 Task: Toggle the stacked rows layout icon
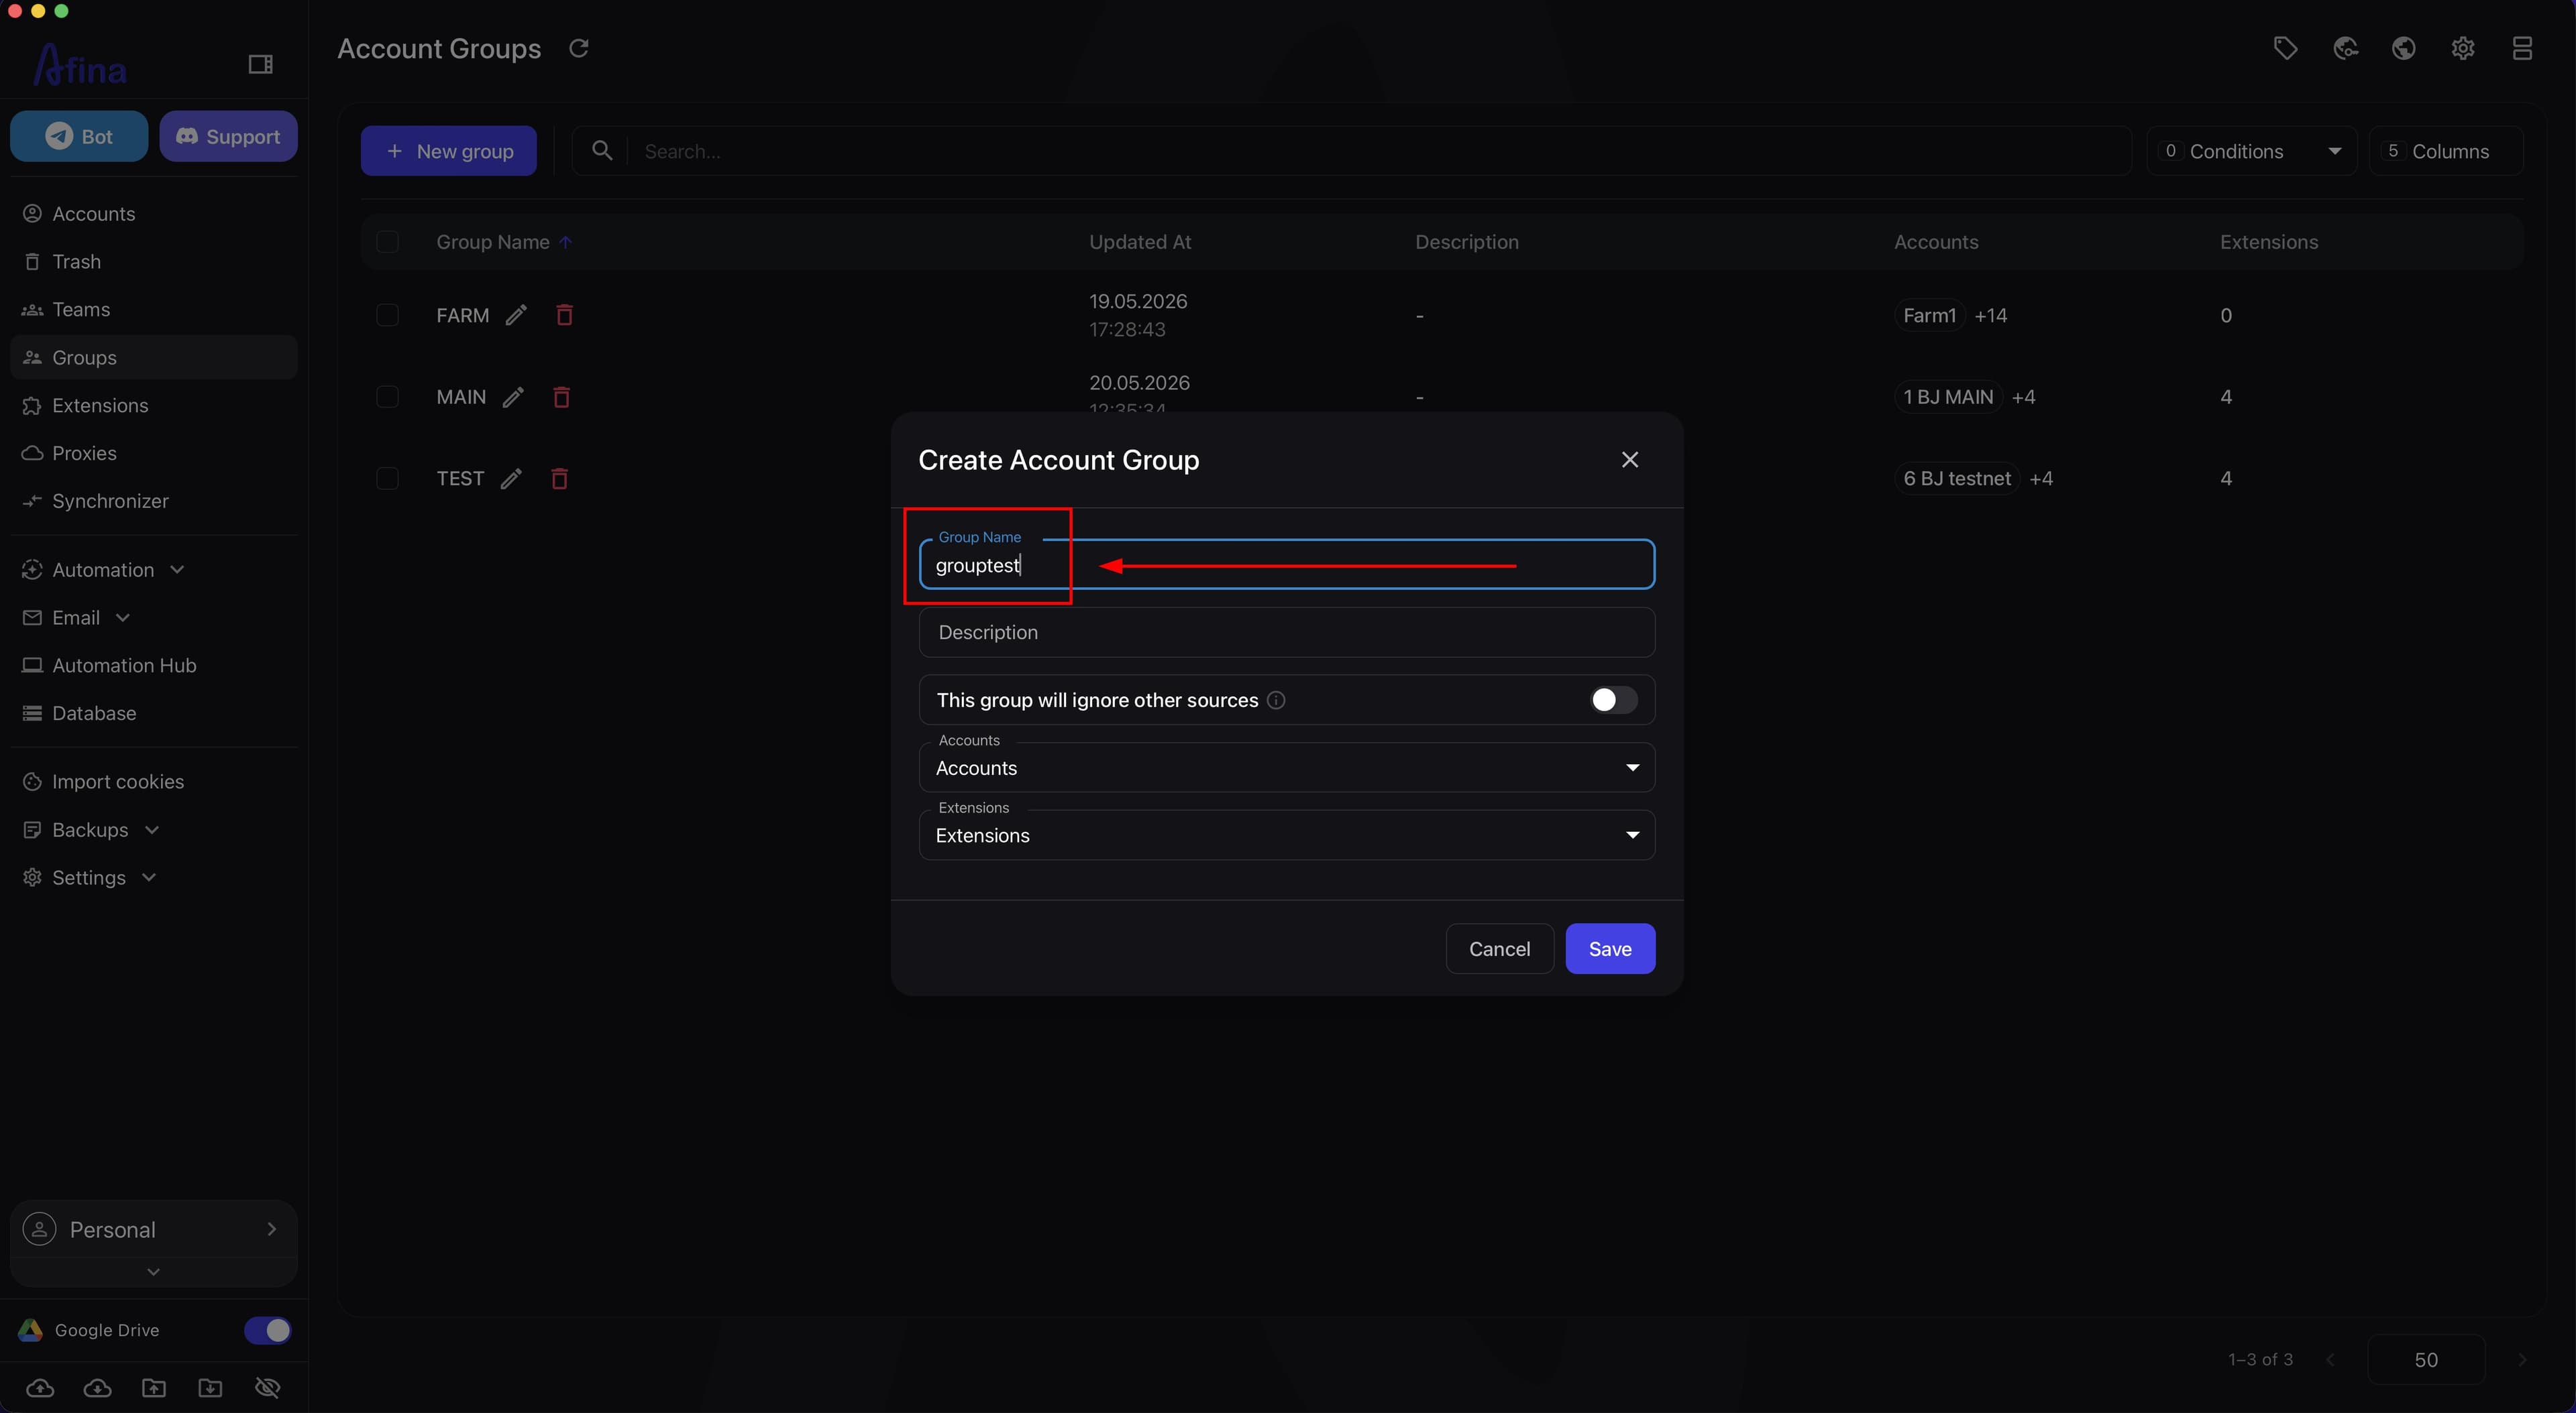point(2522,48)
